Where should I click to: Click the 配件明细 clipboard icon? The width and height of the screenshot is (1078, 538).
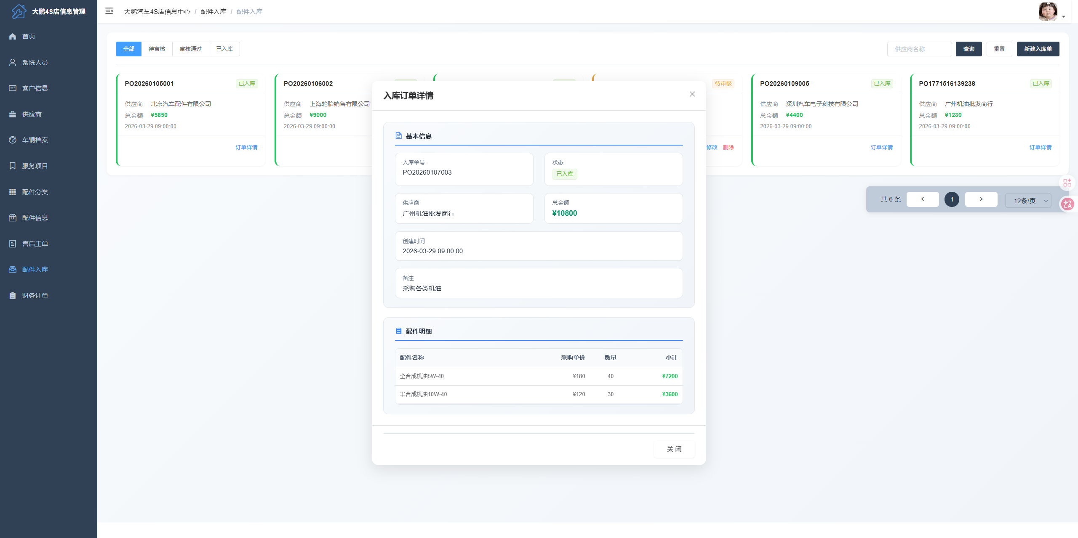(398, 331)
